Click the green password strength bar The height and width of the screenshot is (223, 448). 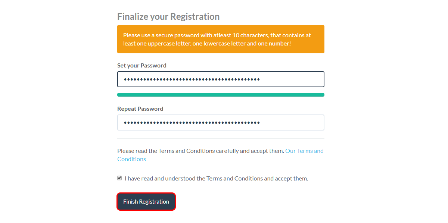point(221,95)
